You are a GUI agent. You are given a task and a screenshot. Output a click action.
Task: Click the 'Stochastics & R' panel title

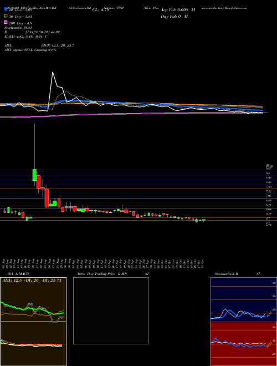click(227, 274)
